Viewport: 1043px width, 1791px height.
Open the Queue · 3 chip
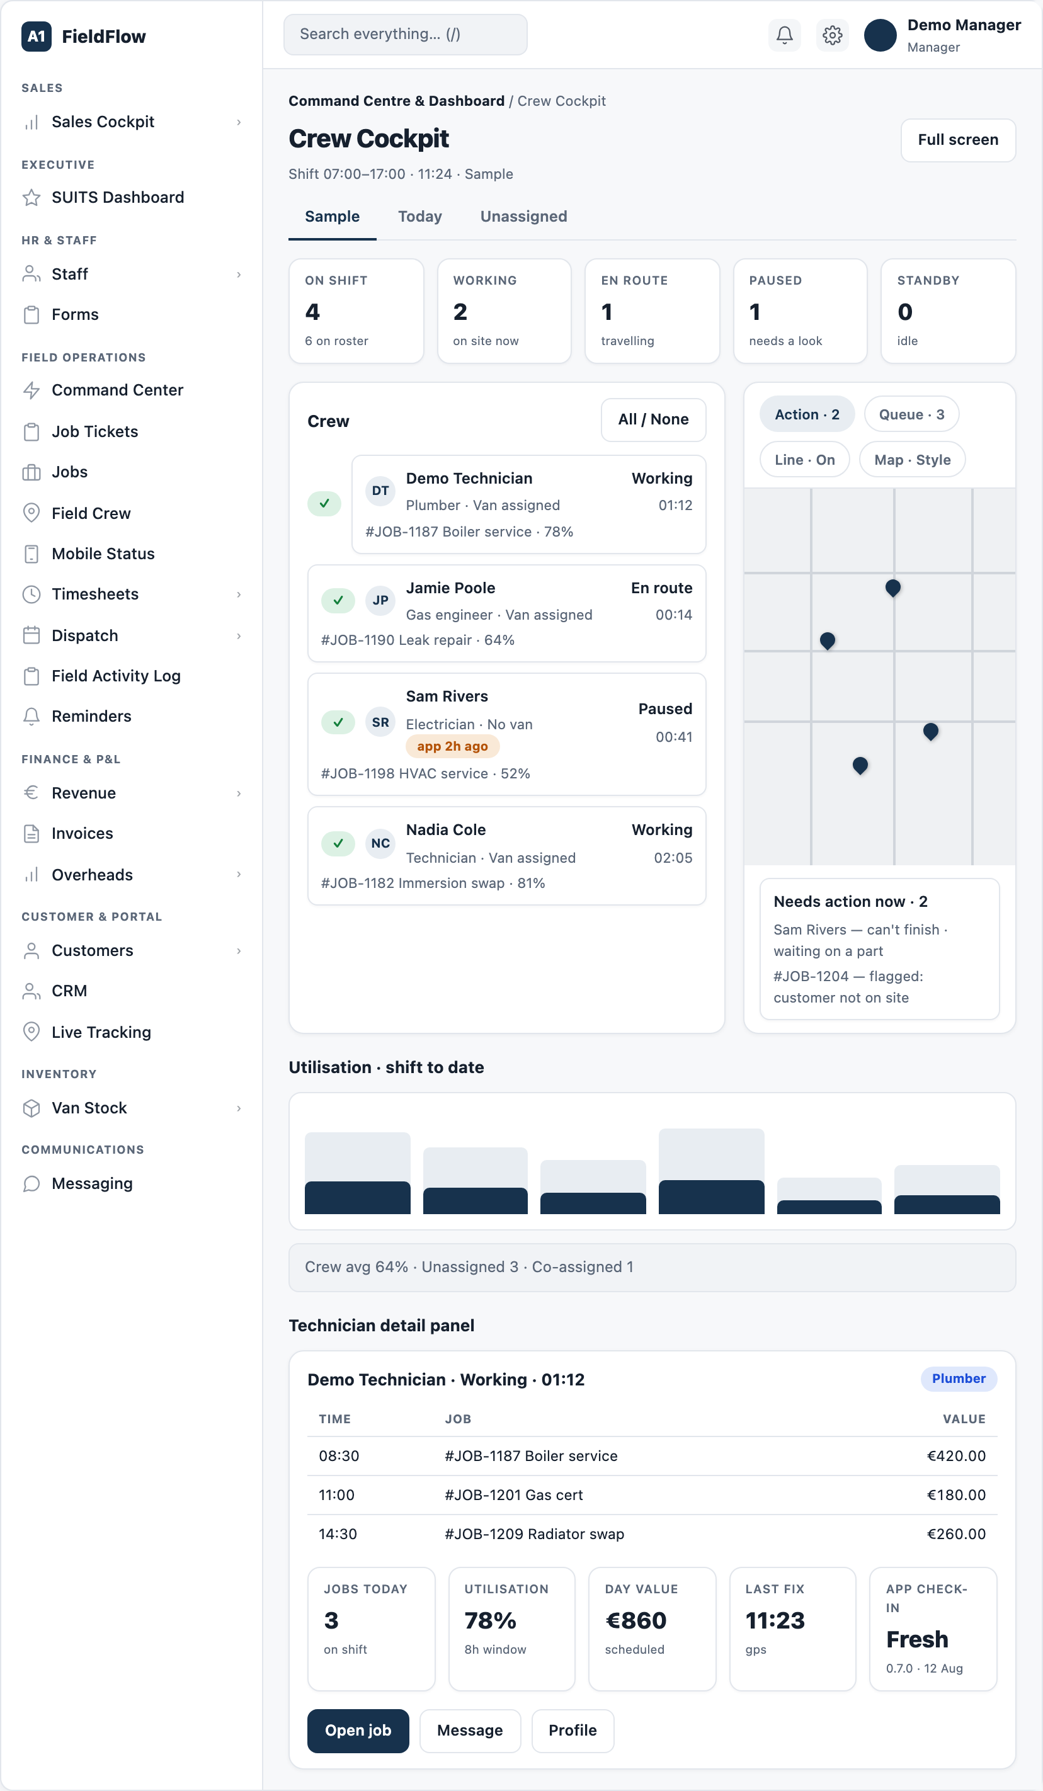pos(911,414)
